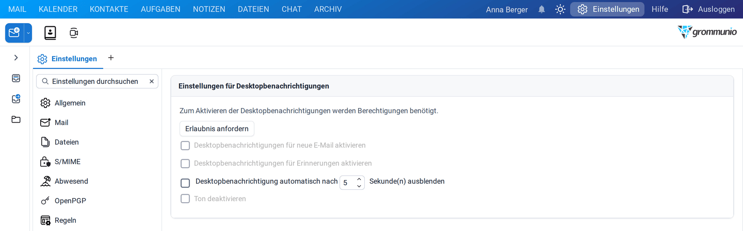Image resolution: width=743 pixels, height=231 pixels.
Task: Open CHAT section
Action: point(292,9)
